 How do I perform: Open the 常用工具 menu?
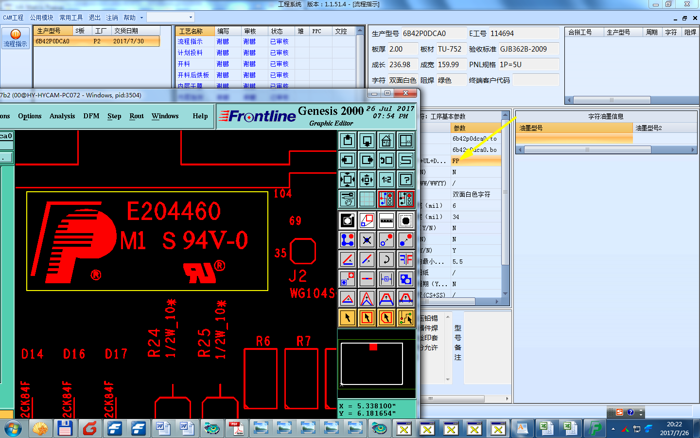coord(71,18)
